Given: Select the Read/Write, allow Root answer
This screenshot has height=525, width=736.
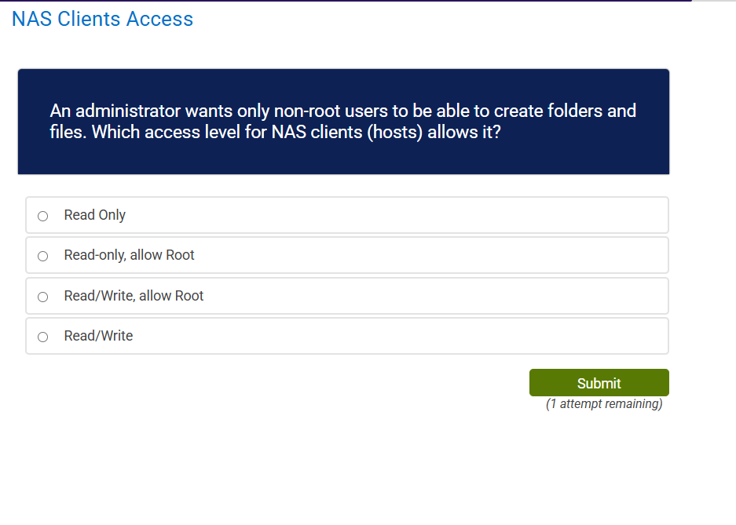Looking at the screenshot, I should point(42,296).
